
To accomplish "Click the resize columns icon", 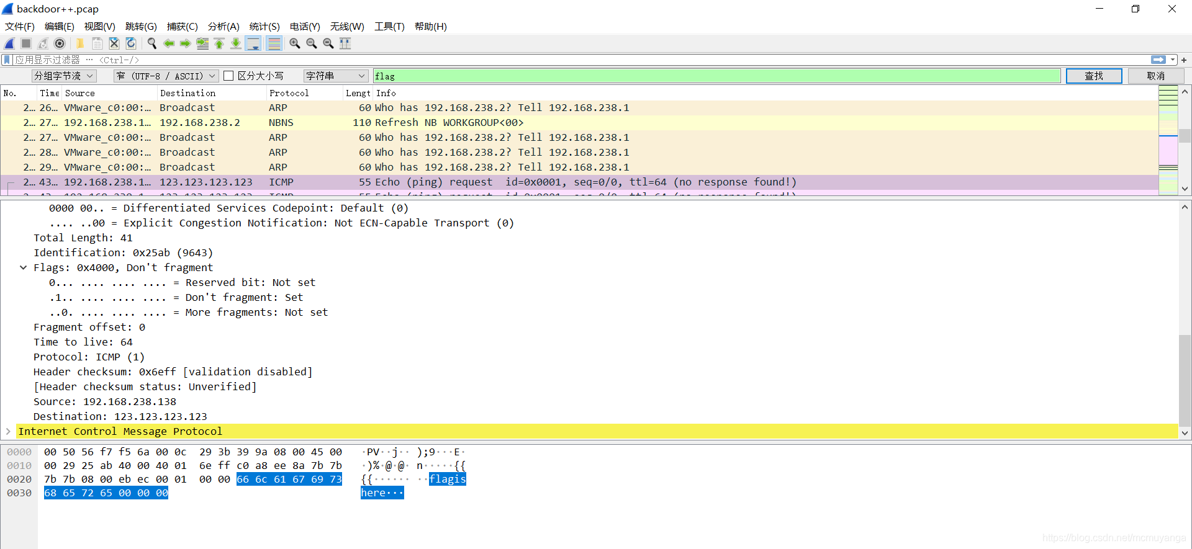I will 345,43.
